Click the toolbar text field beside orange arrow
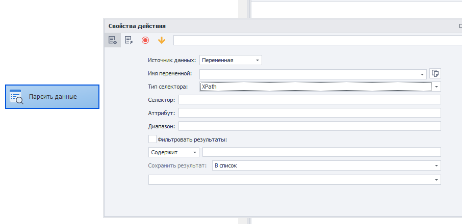 point(318,40)
